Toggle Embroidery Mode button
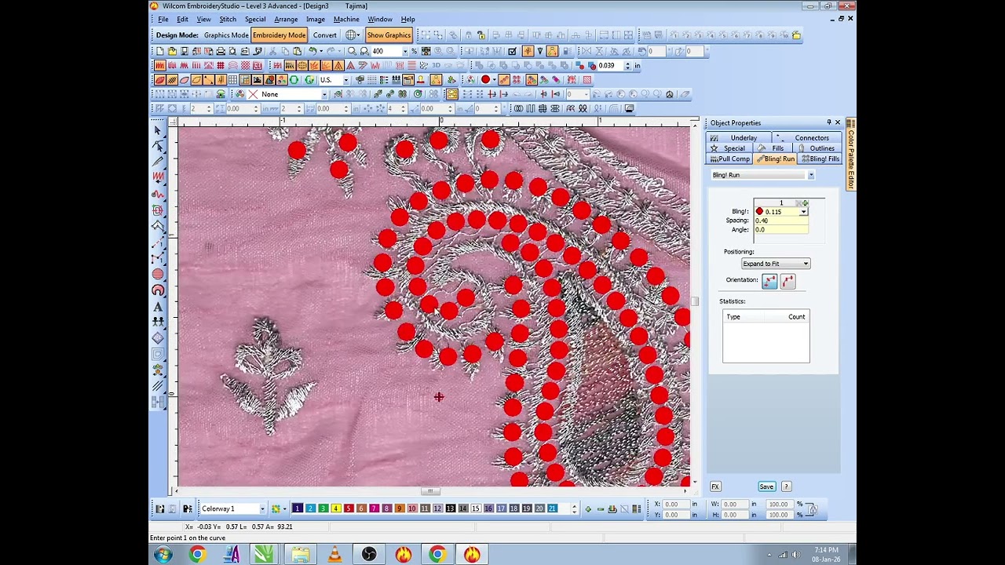 tap(279, 35)
